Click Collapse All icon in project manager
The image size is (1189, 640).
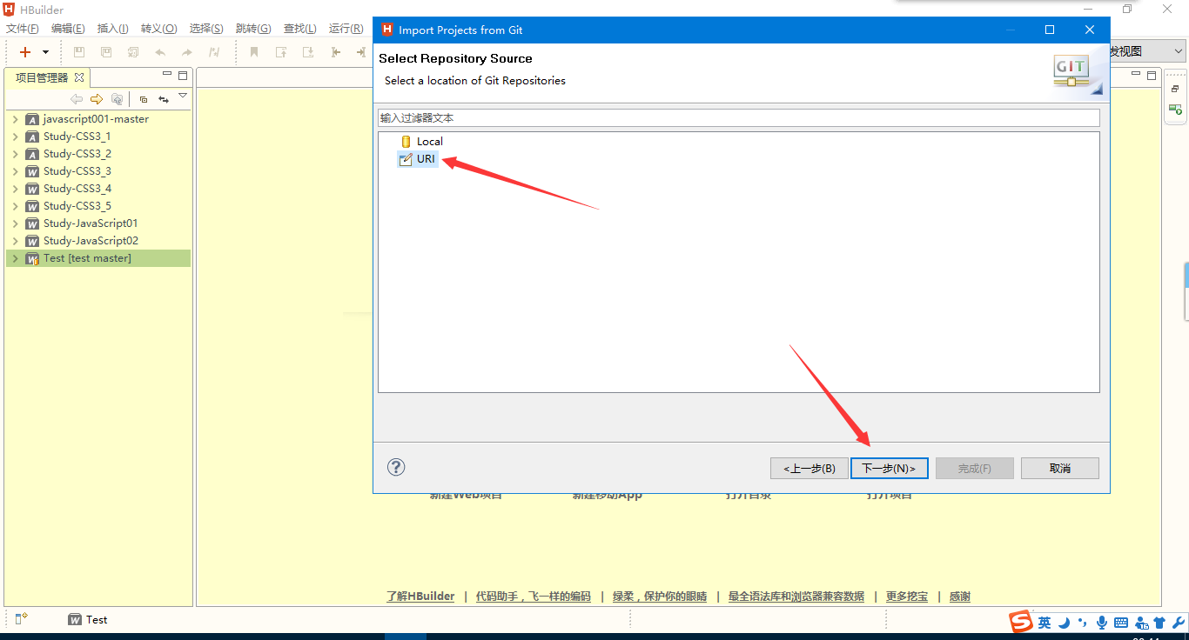pyautogui.click(x=144, y=99)
